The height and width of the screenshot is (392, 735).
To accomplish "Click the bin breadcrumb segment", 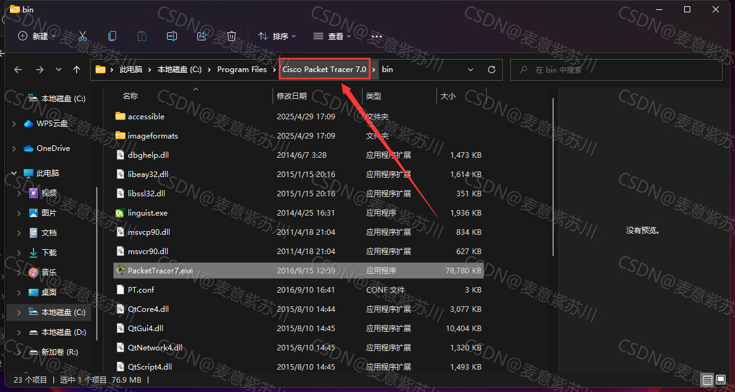I will tap(387, 70).
